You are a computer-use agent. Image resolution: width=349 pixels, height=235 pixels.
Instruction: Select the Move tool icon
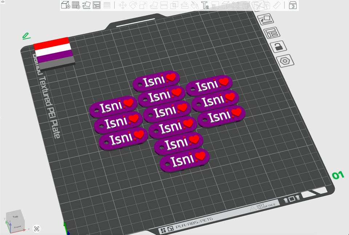tap(123, 5)
